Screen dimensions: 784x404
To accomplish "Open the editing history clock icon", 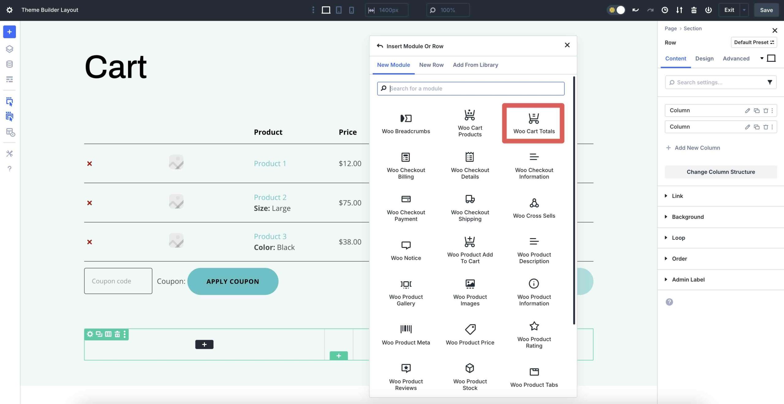I will pos(664,10).
